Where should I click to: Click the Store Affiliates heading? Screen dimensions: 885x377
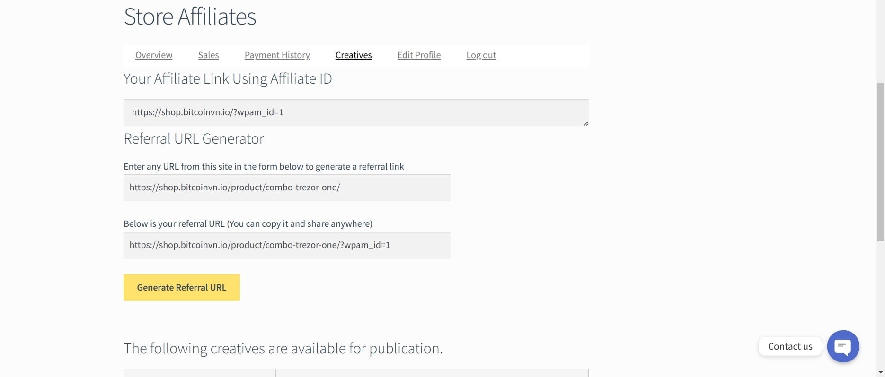click(x=190, y=17)
